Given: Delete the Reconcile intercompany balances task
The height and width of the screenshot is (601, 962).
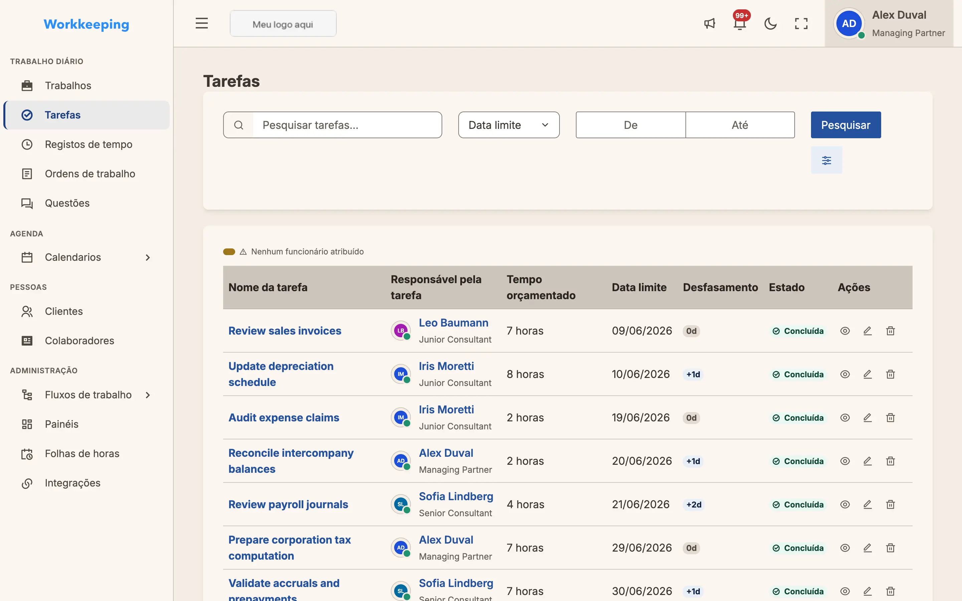Looking at the screenshot, I should coord(891,461).
